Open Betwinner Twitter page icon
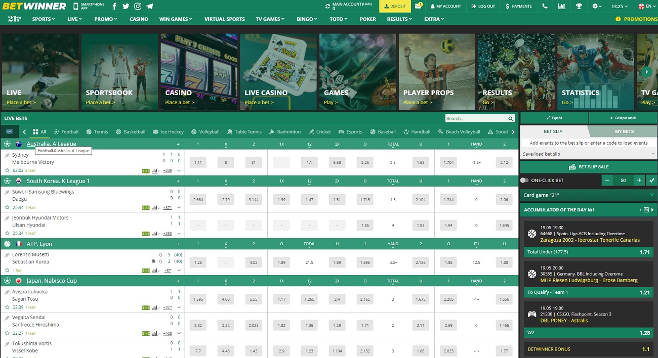This screenshot has height=358, width=658. click(126, 7)
